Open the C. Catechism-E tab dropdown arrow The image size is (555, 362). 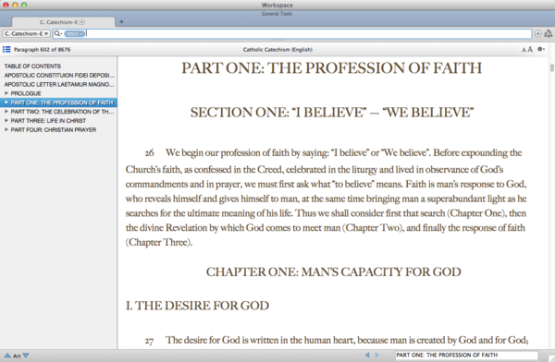coord(81,22)
